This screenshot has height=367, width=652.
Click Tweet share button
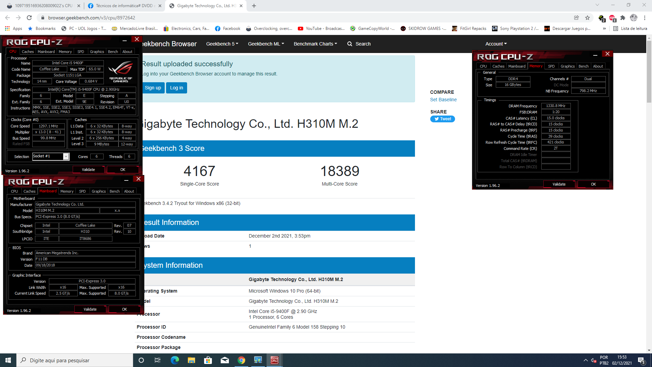(442, 119)
